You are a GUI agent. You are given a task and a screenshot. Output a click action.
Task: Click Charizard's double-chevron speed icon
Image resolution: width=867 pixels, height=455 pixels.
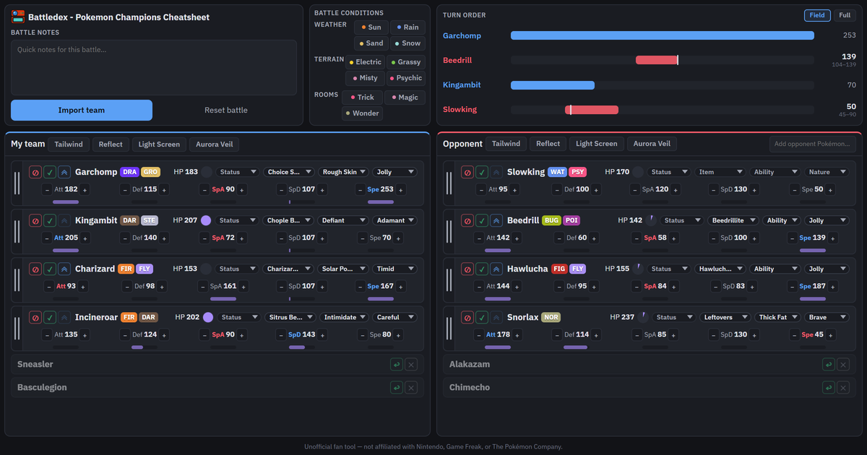pos(64,269)
